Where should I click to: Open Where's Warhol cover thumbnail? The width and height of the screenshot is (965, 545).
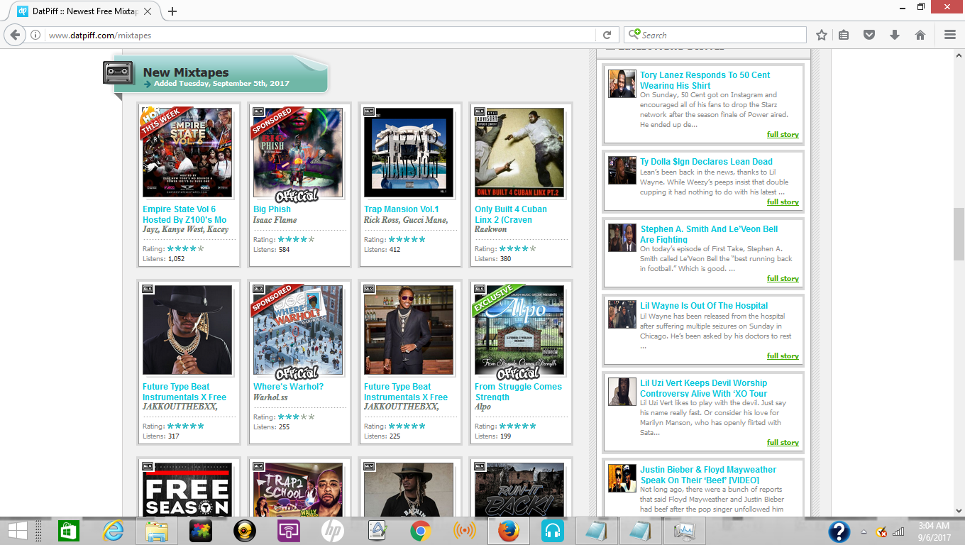pyautogui.click(x=298, y=330)
